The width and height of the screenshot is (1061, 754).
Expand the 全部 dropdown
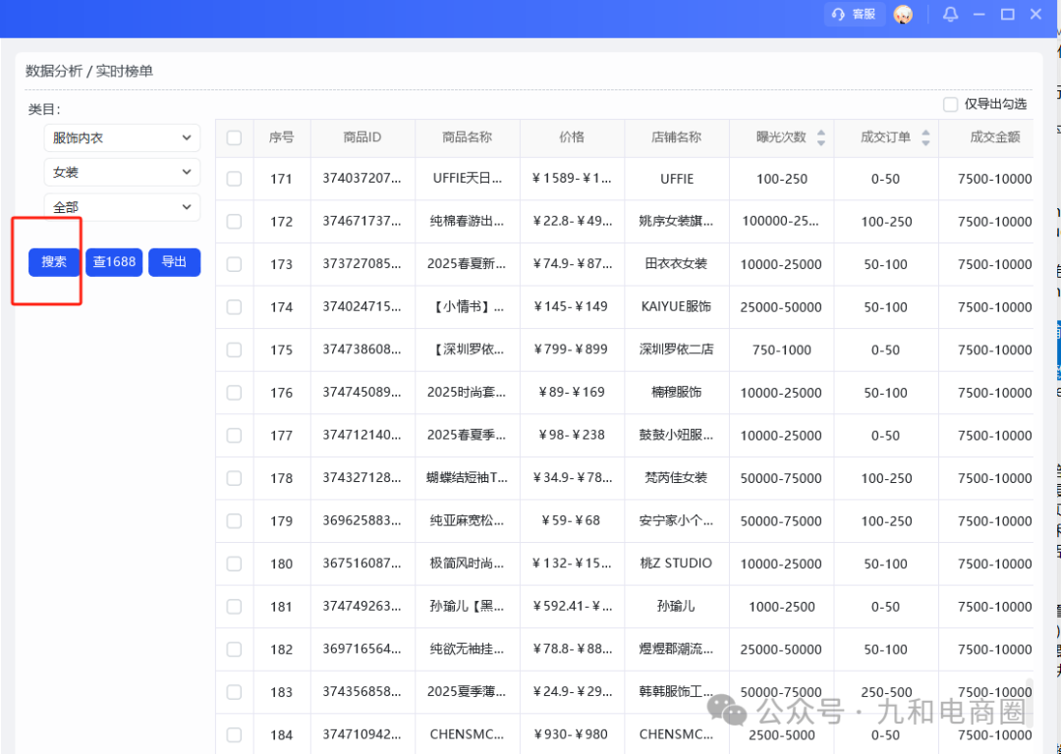coord(121,206)
